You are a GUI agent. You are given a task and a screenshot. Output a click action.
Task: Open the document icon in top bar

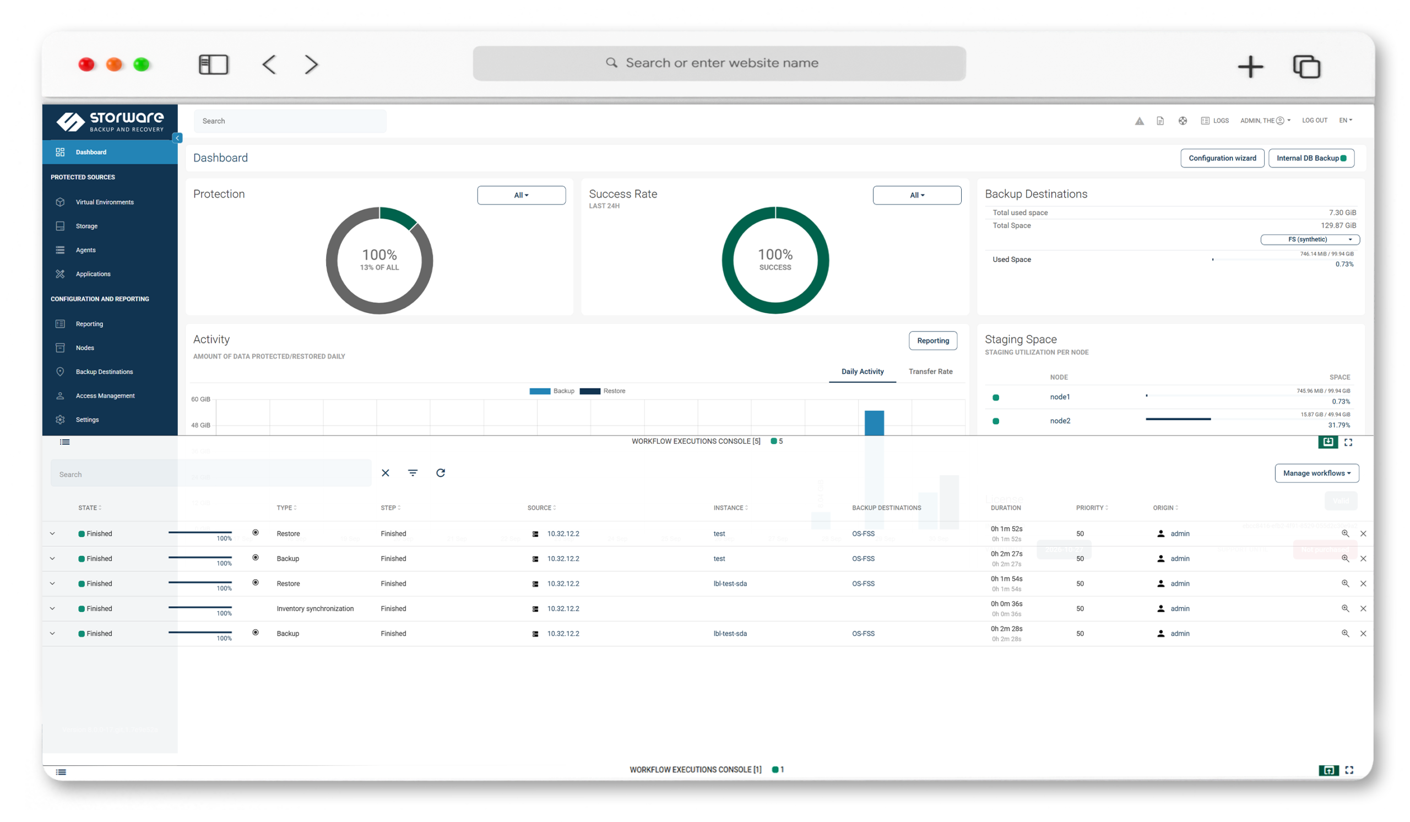tap(1160, 121)
